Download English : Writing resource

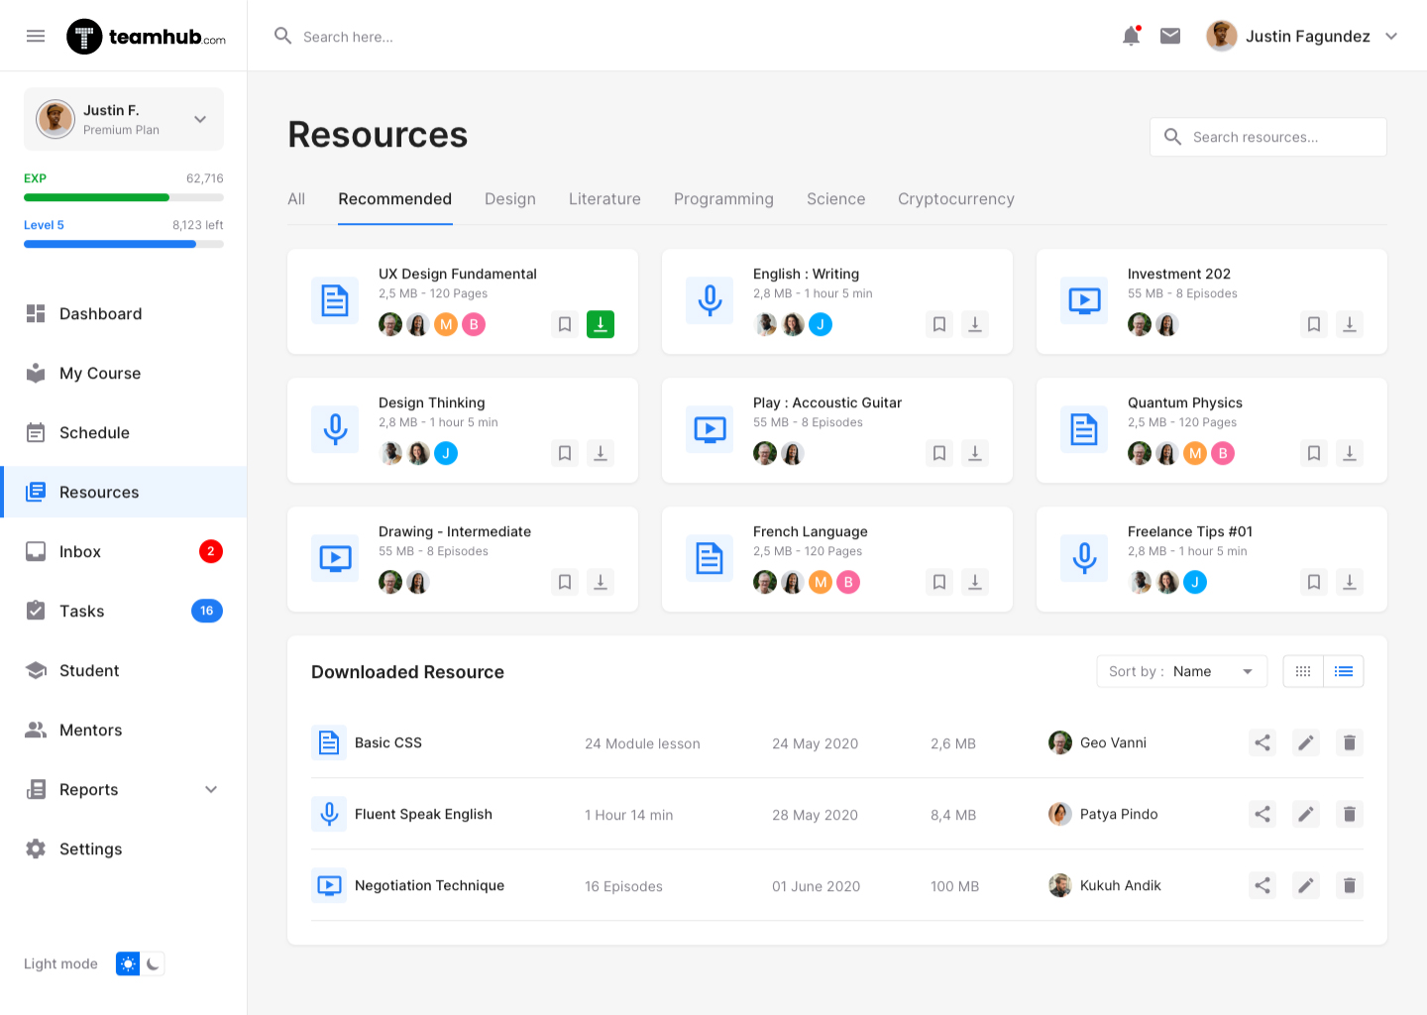pyautogui.click(x=975, y=324)
